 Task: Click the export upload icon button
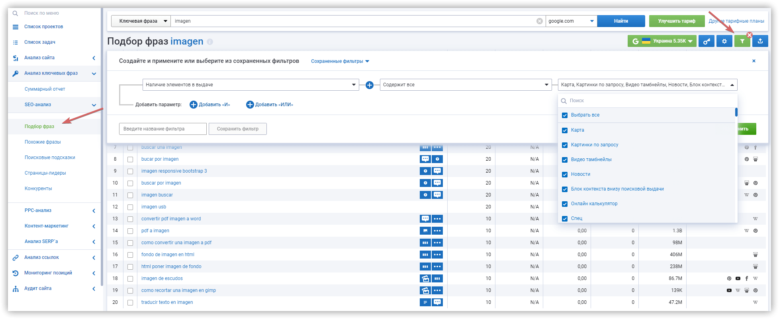[760, 41]
